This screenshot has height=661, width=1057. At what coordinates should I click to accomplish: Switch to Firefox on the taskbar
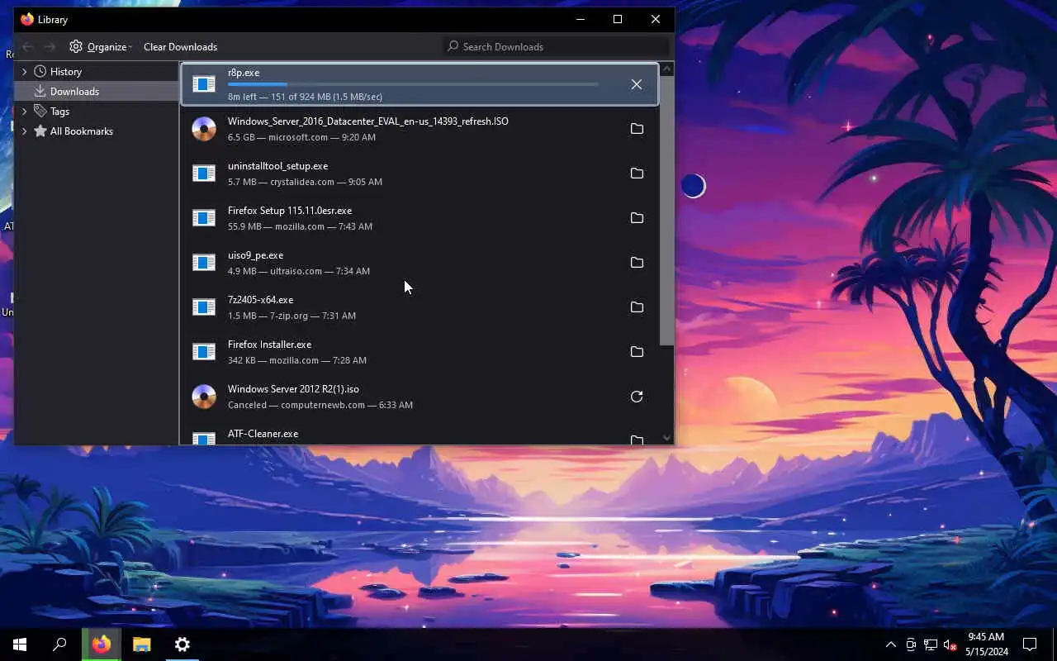tap(101, 644)
